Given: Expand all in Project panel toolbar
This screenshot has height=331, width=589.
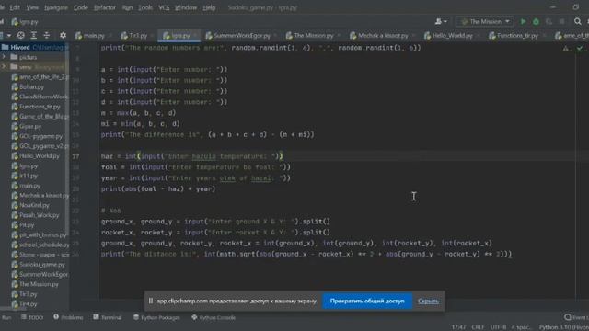Looking at the screenshot, I should [x=34, y=35].
